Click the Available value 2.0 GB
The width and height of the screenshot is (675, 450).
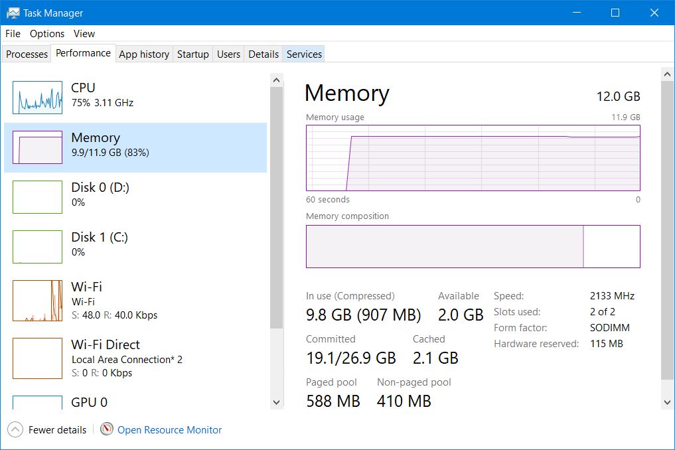461,315
